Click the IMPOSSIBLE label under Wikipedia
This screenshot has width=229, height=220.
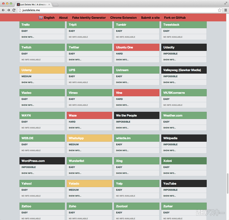[x=171, y=144]
